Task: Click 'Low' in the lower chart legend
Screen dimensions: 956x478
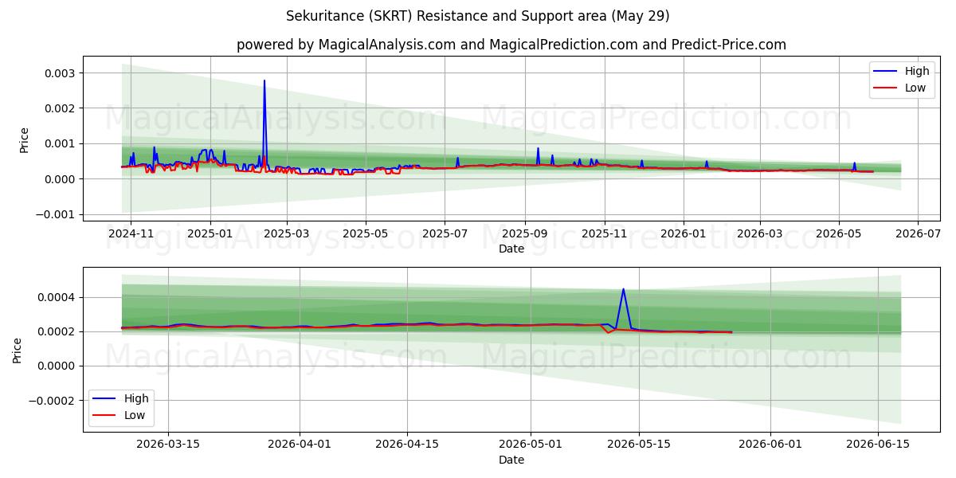Action: [135, 416]
